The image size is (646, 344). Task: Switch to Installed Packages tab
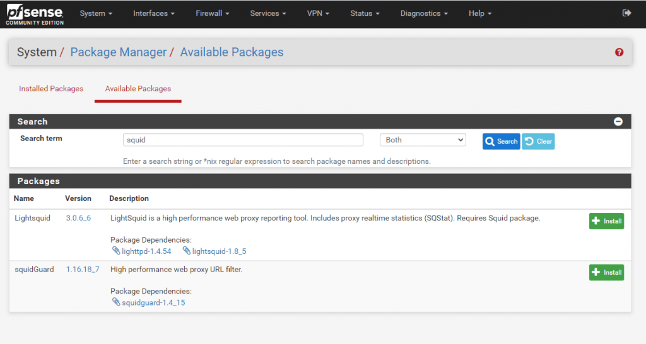pyautogui.click(x=51, y=88)
